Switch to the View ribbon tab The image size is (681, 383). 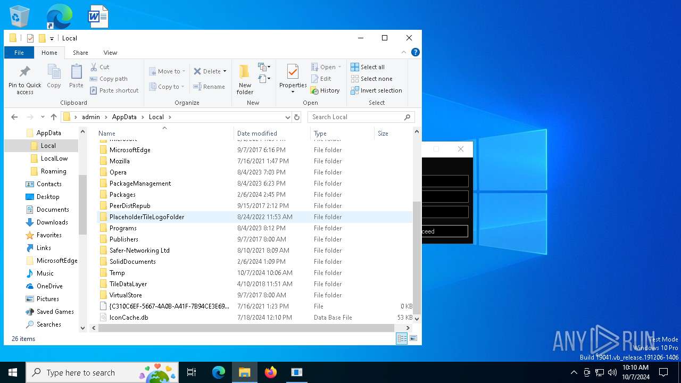click(x=110, y=53)
